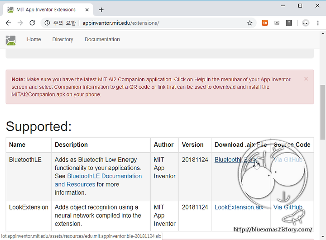Click the App Inventor logo in the navbar

pyautogui.click(x=10, y=40)
